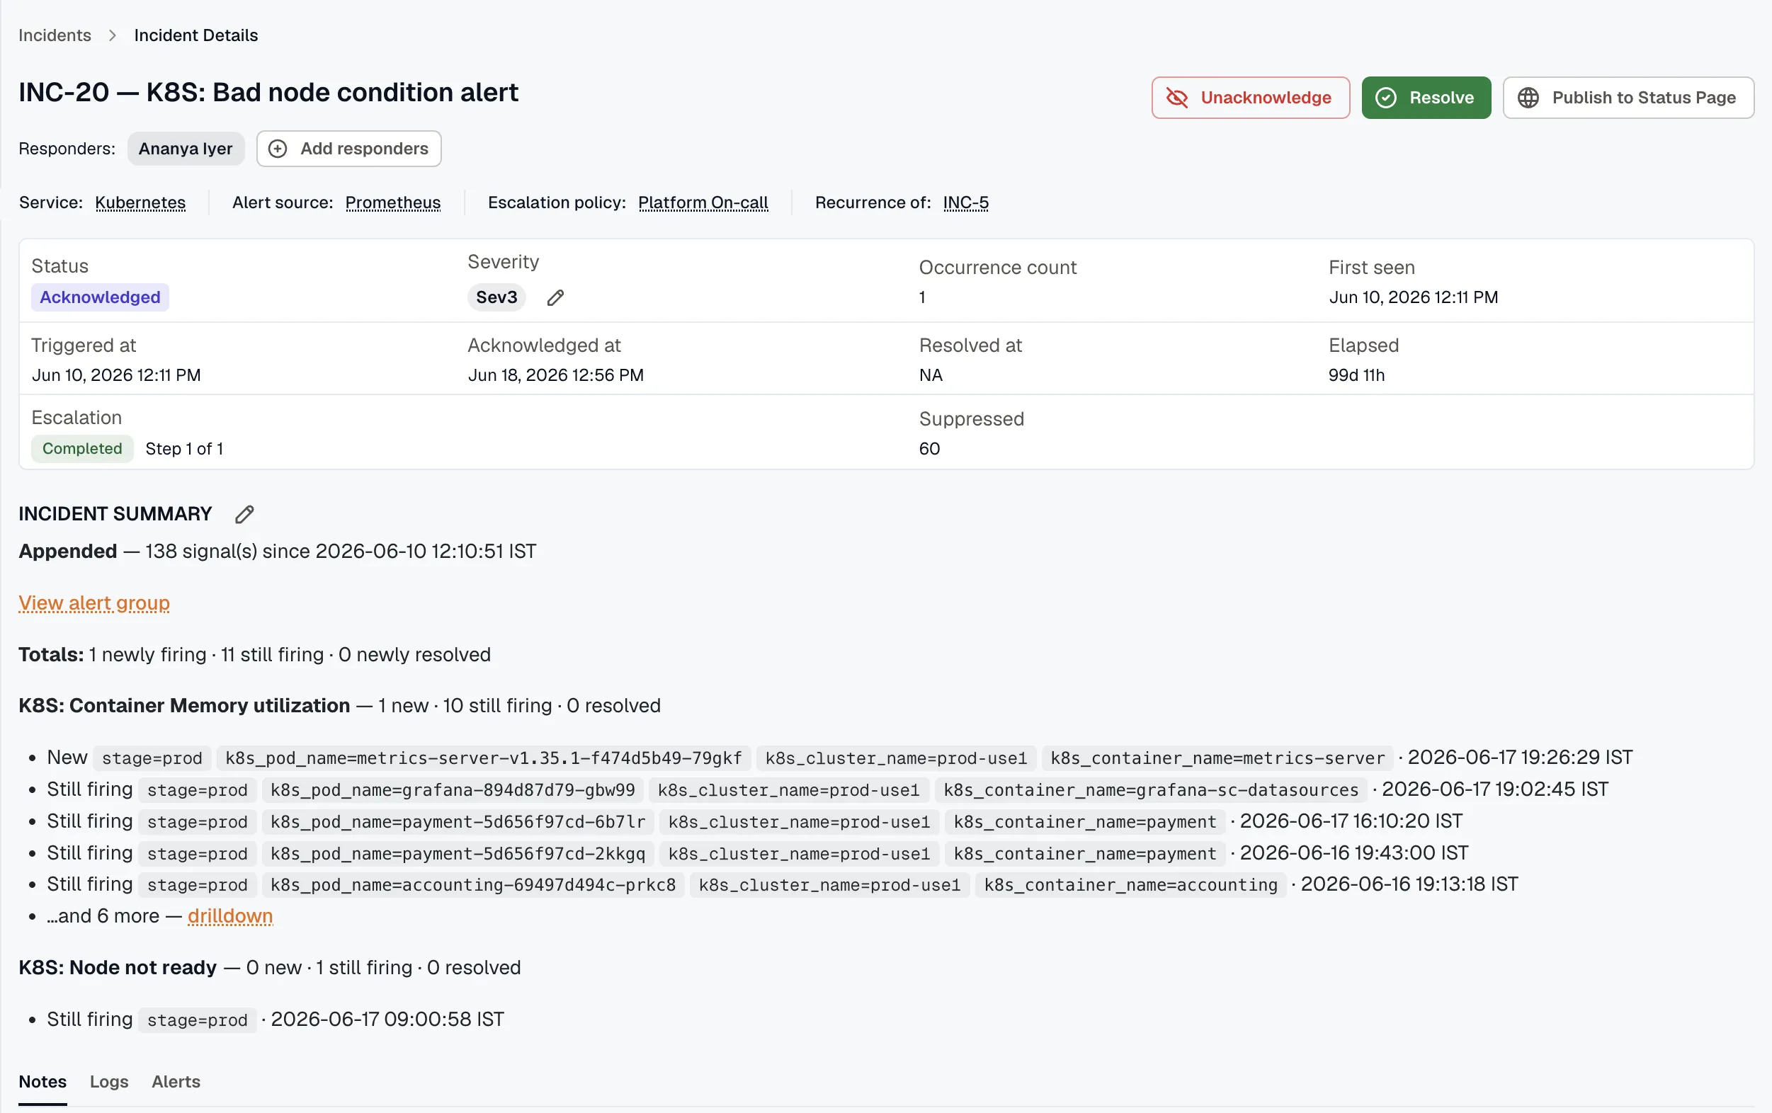
Task: Resolve the incident
Action: [1426, 98]
